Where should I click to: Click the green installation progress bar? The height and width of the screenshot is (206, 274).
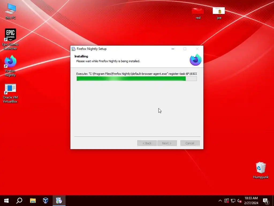click(137, 79)
